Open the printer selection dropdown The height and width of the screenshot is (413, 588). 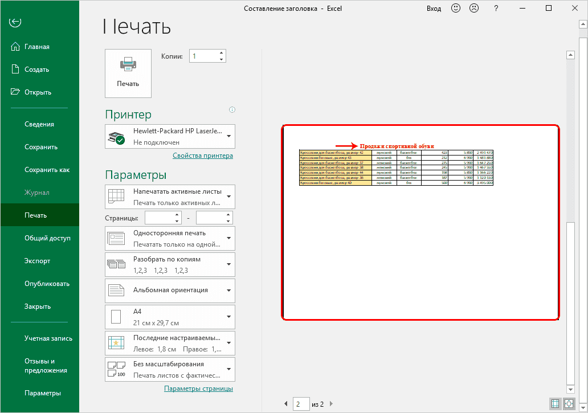pyautogui.click(x=170, y=136)
